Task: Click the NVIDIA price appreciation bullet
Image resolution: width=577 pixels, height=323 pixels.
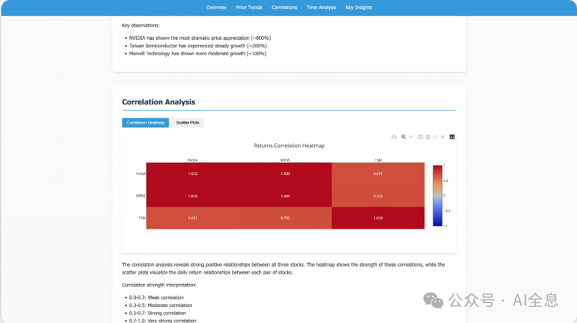Action: pos(200,38)
